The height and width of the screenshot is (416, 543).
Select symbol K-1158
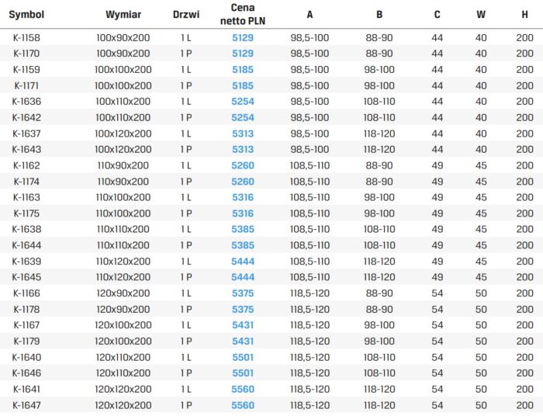pos(26,37)
